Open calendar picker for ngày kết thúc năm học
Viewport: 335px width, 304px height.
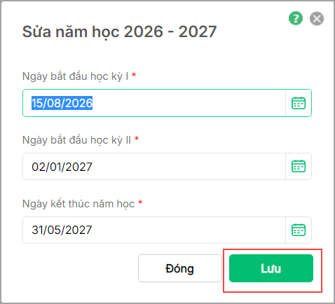[299, 230]
